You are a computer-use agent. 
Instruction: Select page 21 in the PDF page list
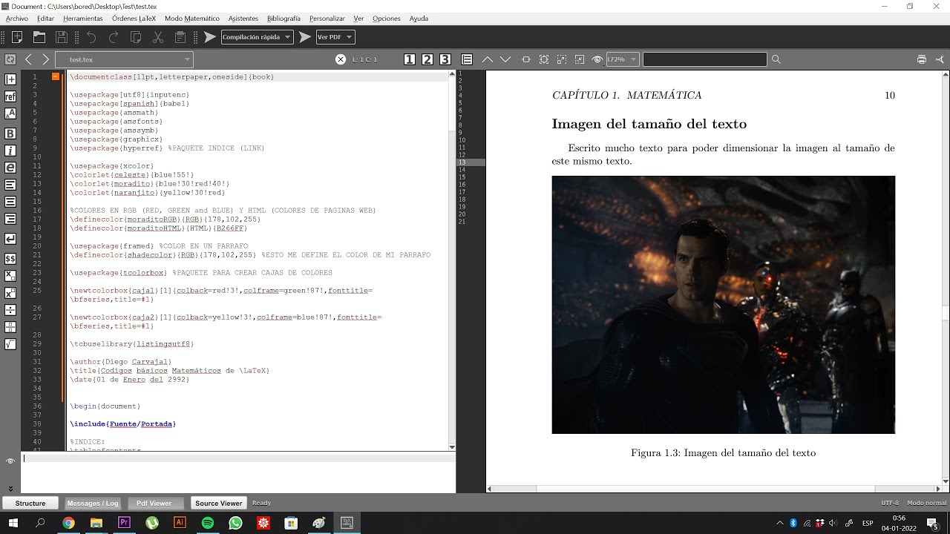[x=471, y=221]
